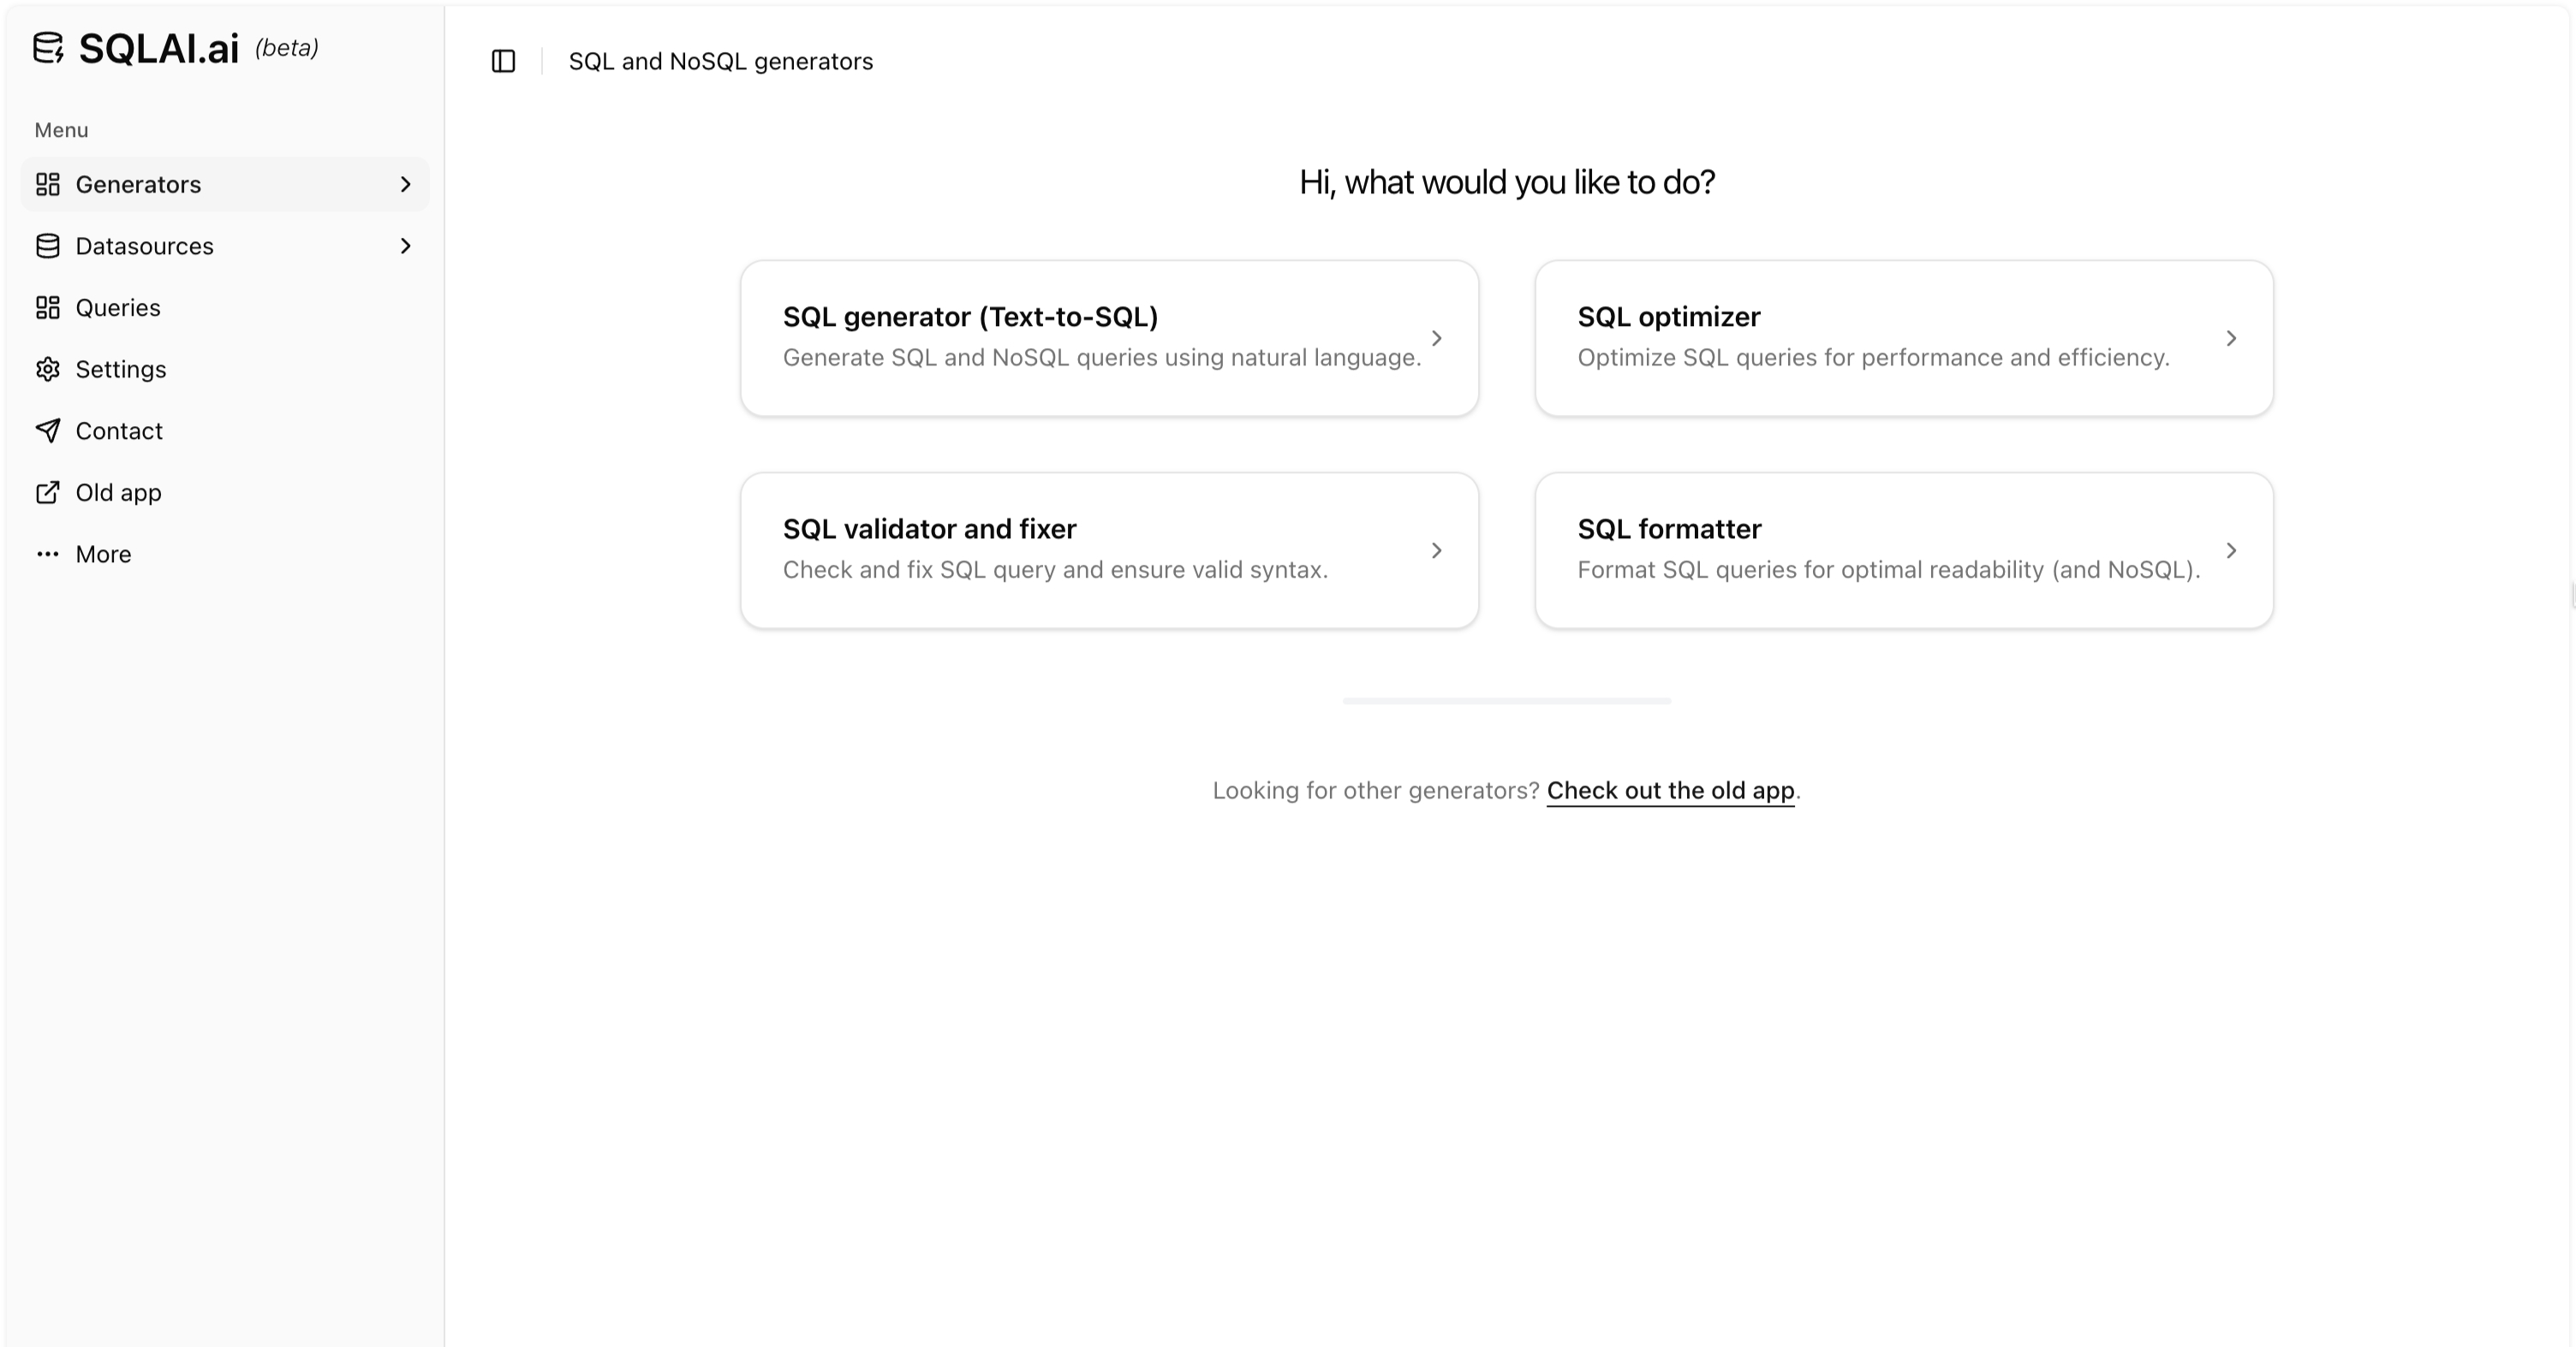2576x1347 pixels.
Task: Open the Settings menu item
Action: coord(121,370)
